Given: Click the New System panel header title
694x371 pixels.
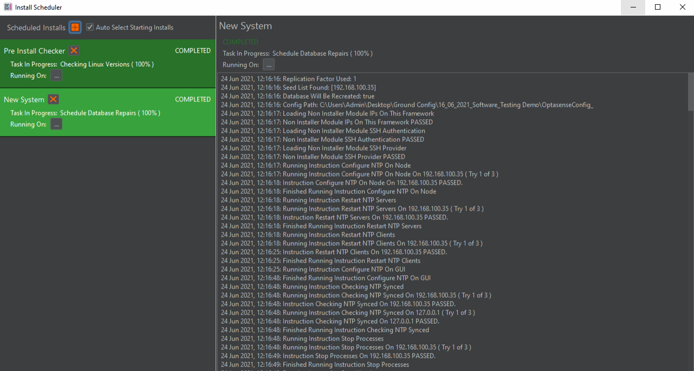Looking at the screenshot, I should click(x=244, y=25).
